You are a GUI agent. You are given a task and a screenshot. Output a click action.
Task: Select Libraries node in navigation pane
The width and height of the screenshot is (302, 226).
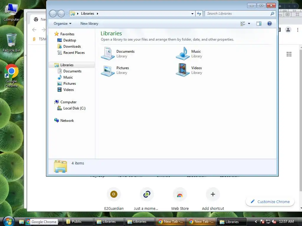(67, 65)
